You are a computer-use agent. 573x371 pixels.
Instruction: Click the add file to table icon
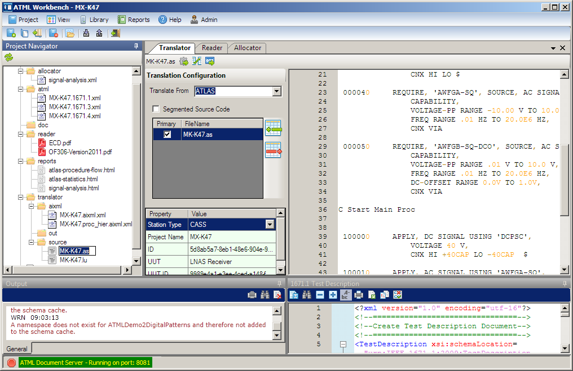point(274,128)
